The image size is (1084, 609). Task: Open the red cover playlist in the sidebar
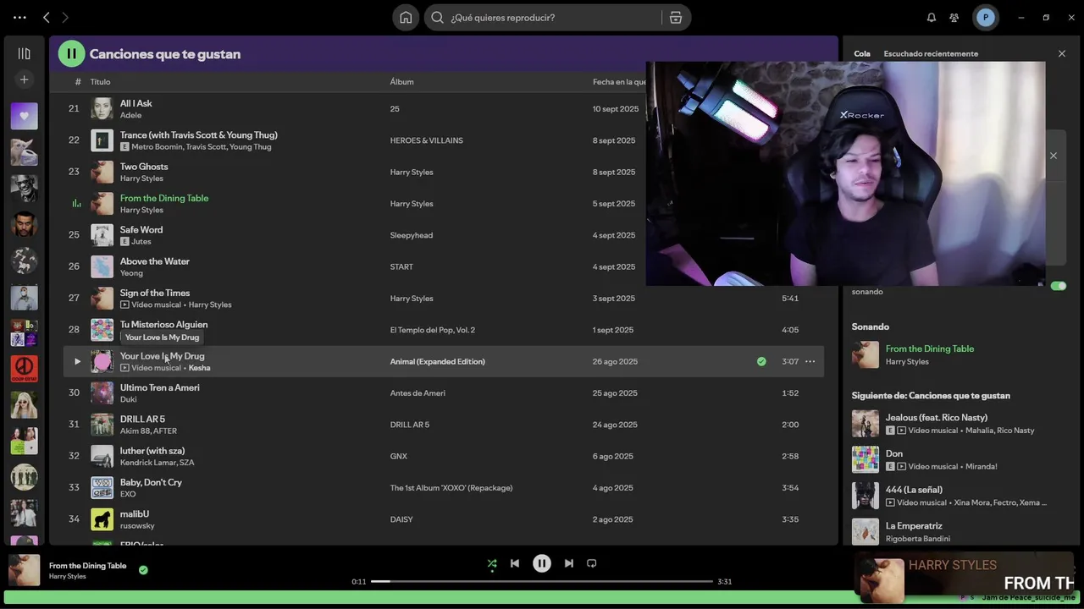pyautogui.click(x=24, y=369)
